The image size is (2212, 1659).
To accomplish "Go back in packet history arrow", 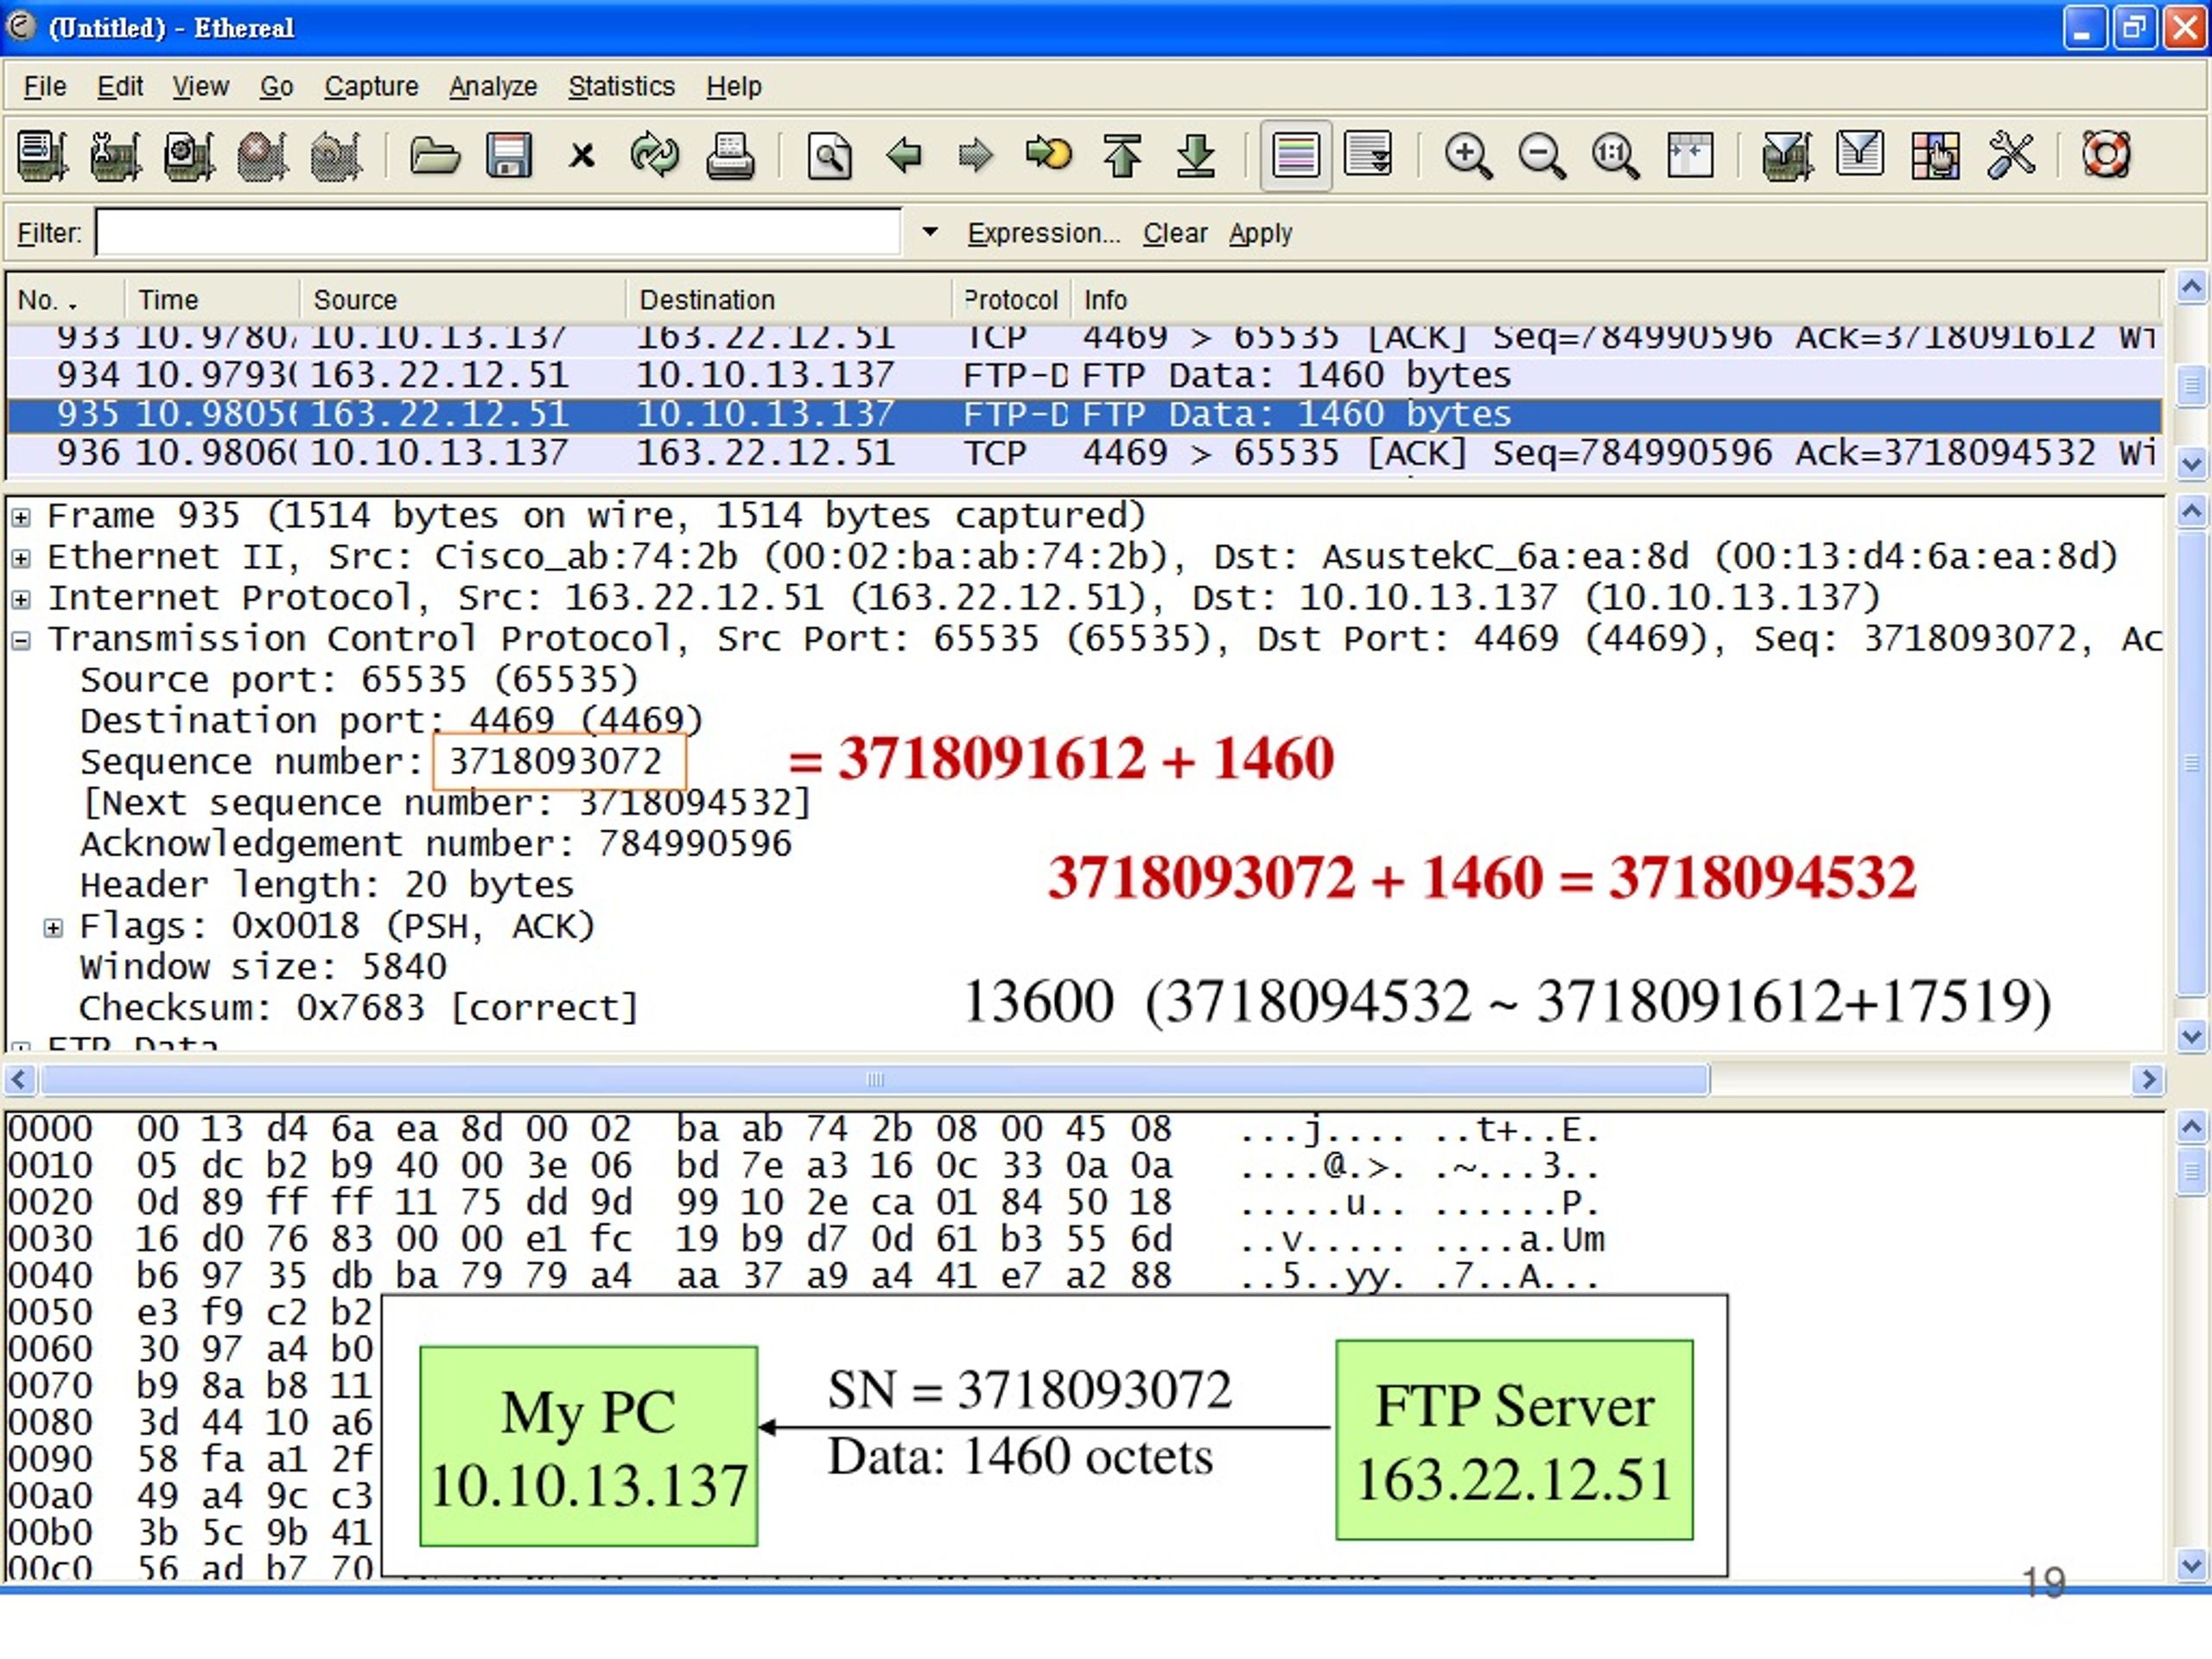I will [904, 155].
